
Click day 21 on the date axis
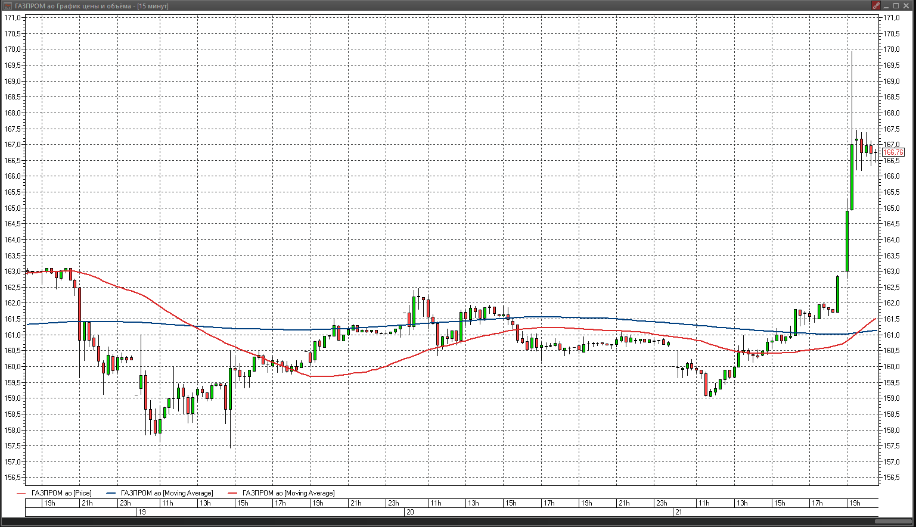(678, 512)
